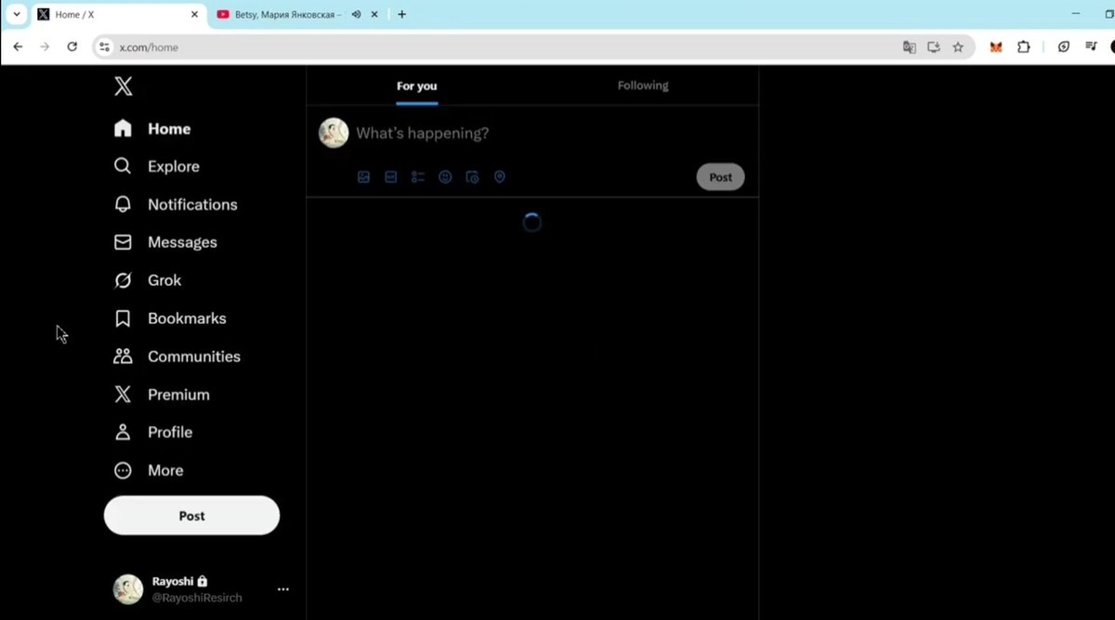This screenshot has height=620, width=1115.
Task: Close the Betsy YouTube tab
Action: click(x=374, y=15)
